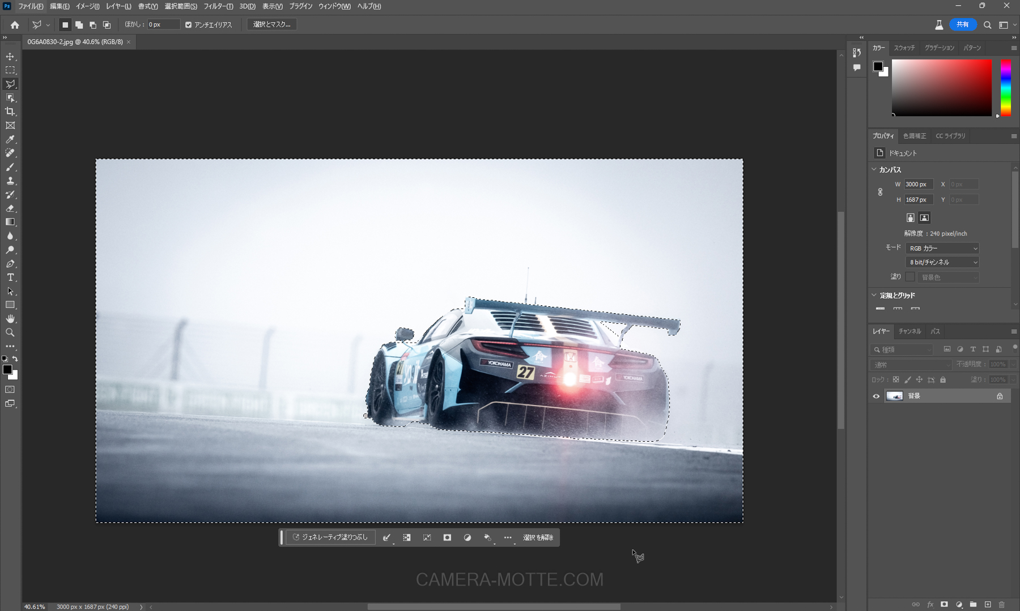Select the Crop tool
1020x611 pixels.
(x=10, y=112)
